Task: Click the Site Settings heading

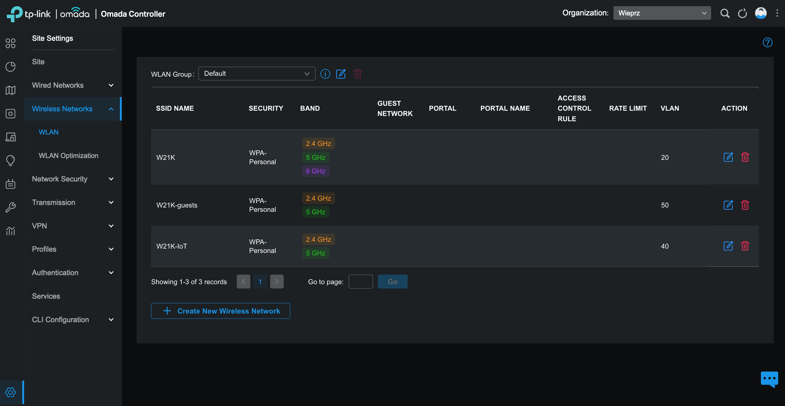Action: click(53, 38)
